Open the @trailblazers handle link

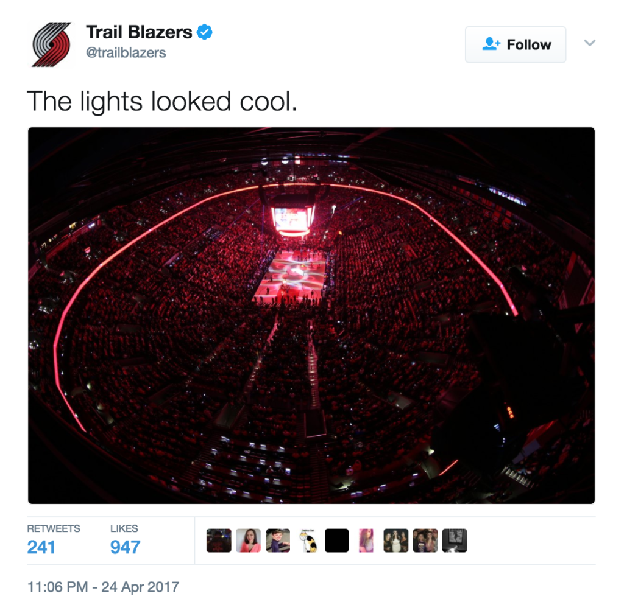tap(126, 52)
